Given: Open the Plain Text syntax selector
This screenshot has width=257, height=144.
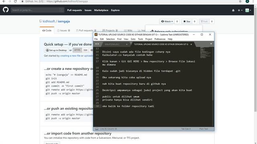Looking at the screenshot, I should [204, 129].
